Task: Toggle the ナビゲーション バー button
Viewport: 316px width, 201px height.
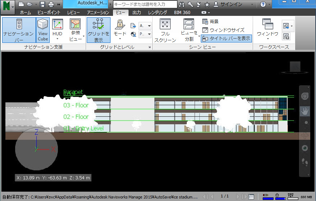Action: [x=19, y=30]
